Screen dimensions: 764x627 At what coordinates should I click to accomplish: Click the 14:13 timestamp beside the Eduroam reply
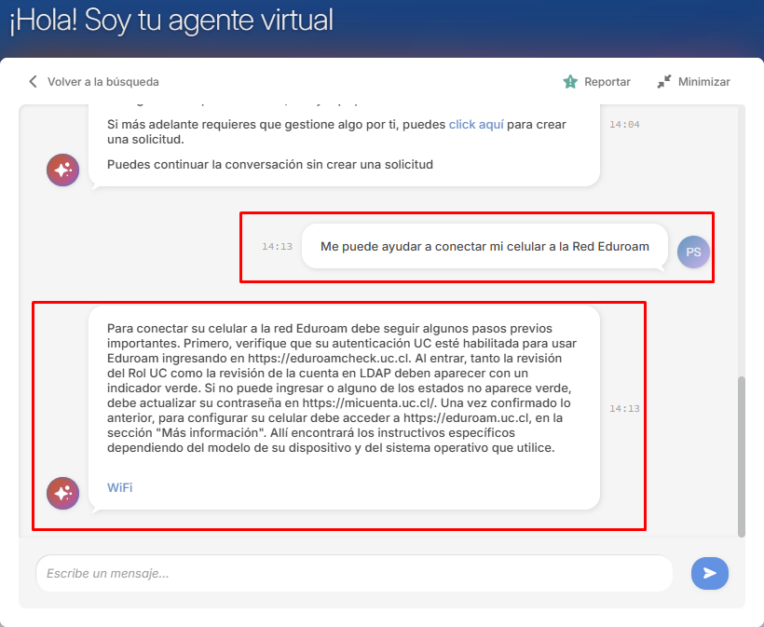click(x=624, y=408)
